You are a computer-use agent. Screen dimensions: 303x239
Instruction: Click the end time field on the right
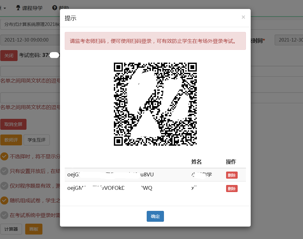(289, 40)
